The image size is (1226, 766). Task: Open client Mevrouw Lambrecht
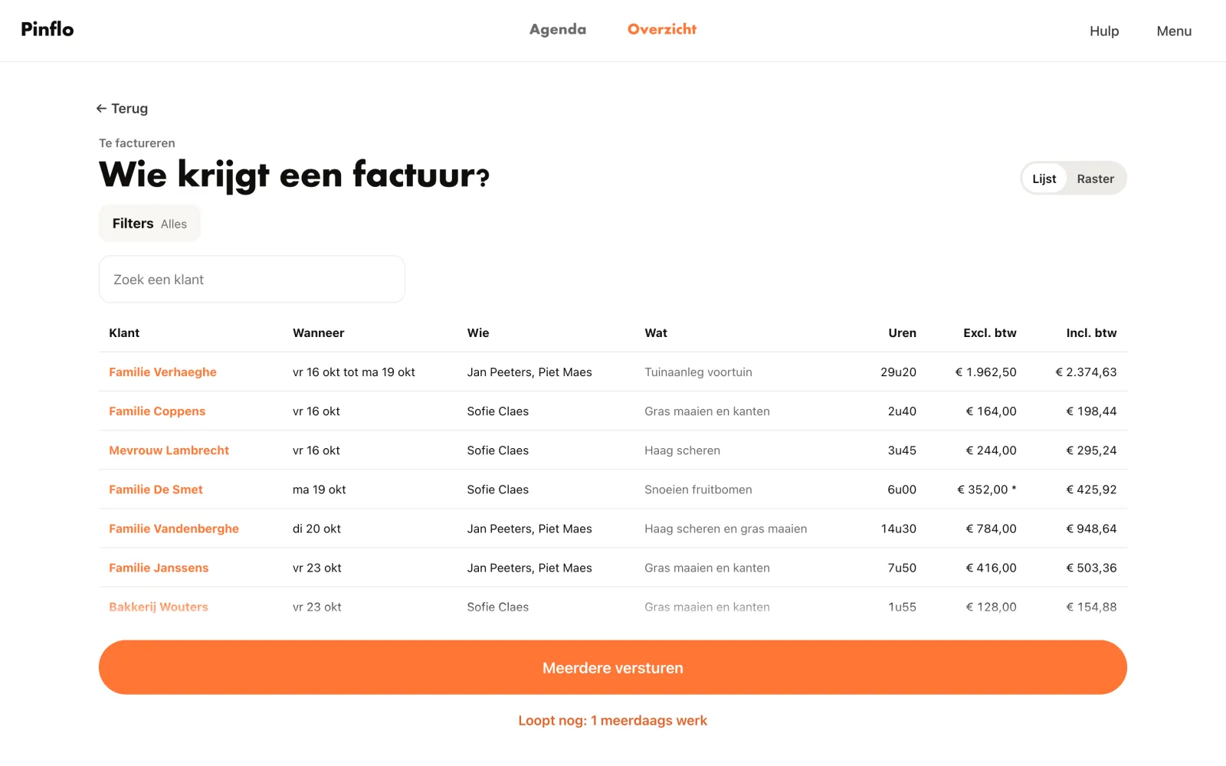point(169,450)
